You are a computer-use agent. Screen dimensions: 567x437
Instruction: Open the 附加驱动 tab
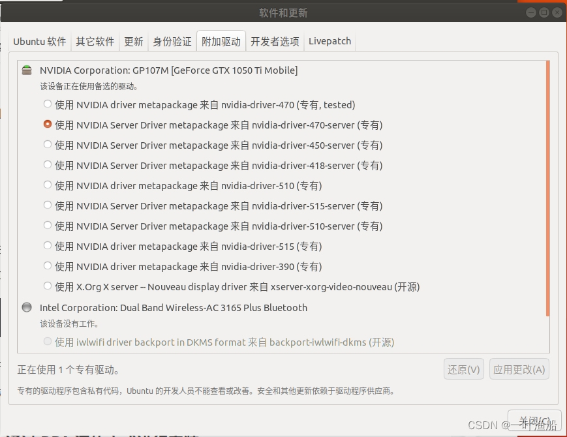point(221,42)
